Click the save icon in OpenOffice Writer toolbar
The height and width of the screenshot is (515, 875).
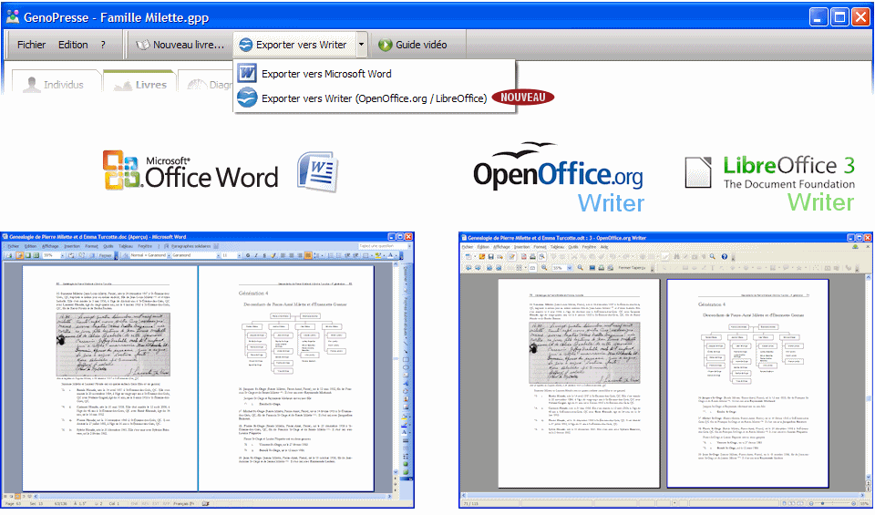click(490, 257)
